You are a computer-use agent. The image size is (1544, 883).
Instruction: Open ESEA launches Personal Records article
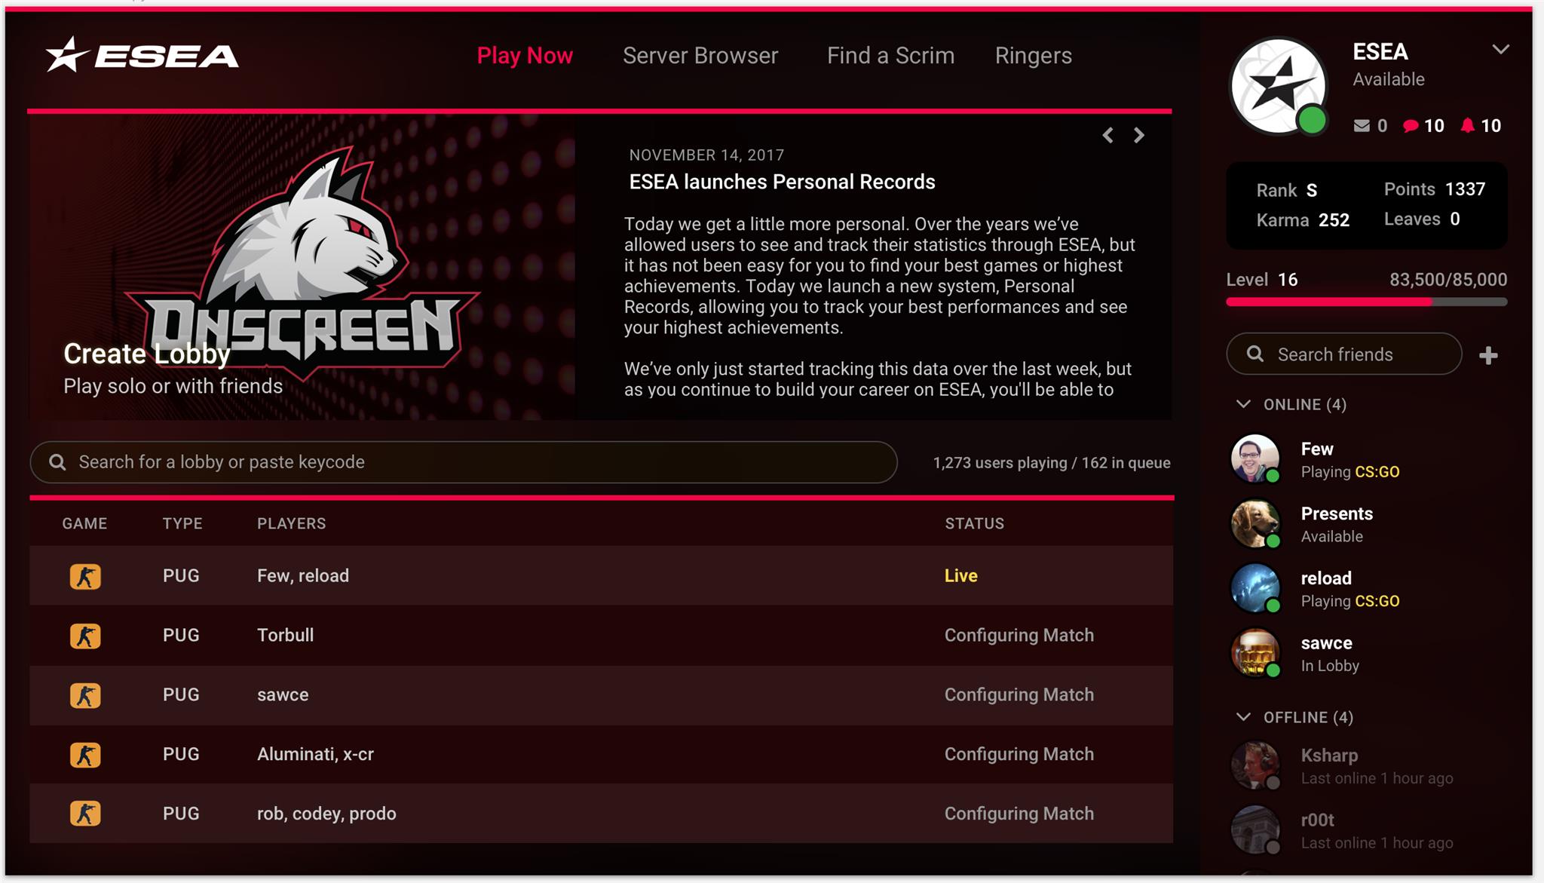pyautogui.click(x=782, y=182)
